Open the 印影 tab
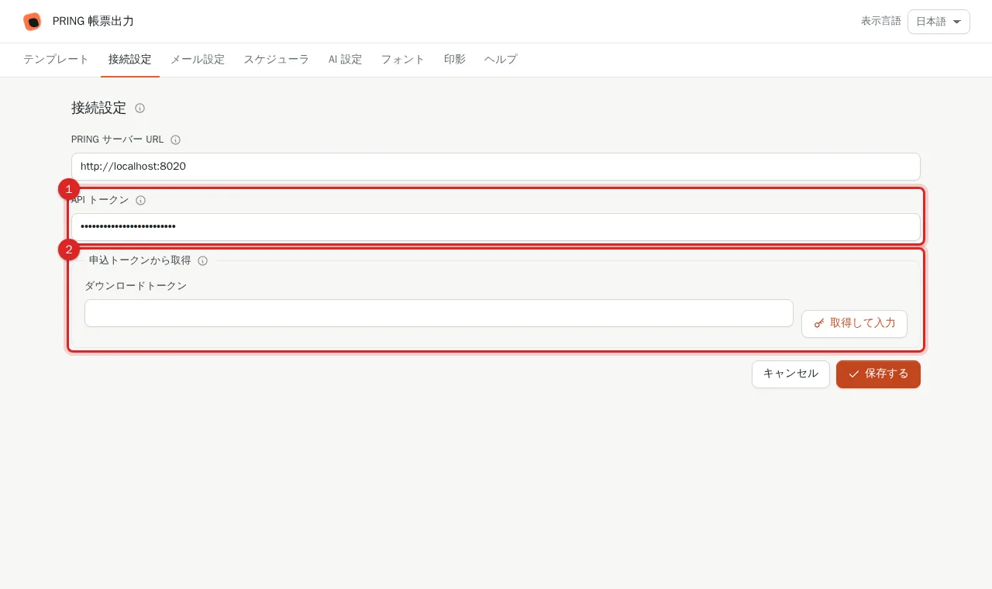 (455, 60)
